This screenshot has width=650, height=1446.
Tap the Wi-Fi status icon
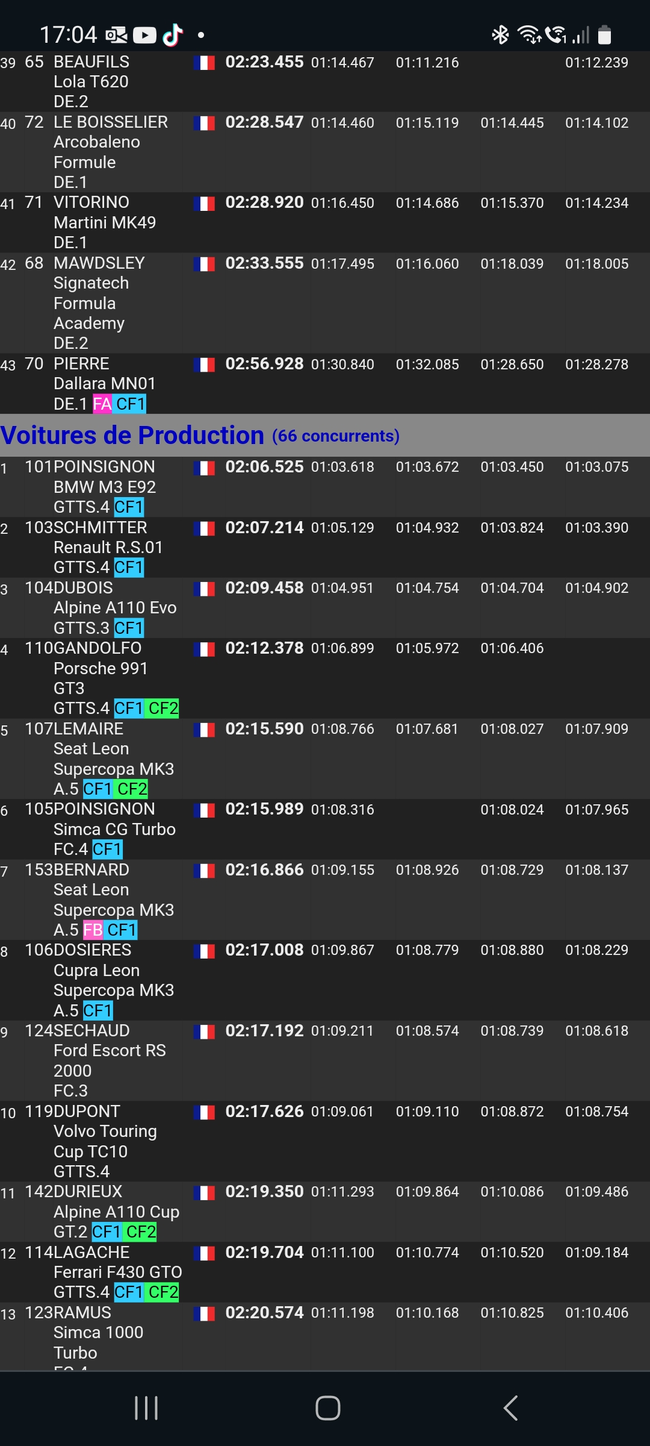pos(529,35)
